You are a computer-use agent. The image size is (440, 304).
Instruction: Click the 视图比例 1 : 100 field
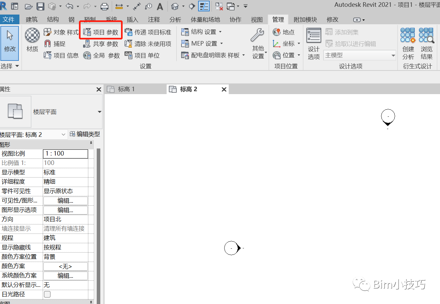coord(65,154)
